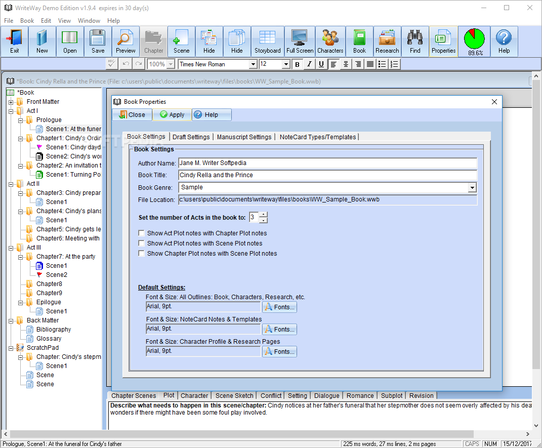Select Glossary in the book tree
Image resolution: width=542 pixels, height=448 pixels.
click(x=49, y=339)
